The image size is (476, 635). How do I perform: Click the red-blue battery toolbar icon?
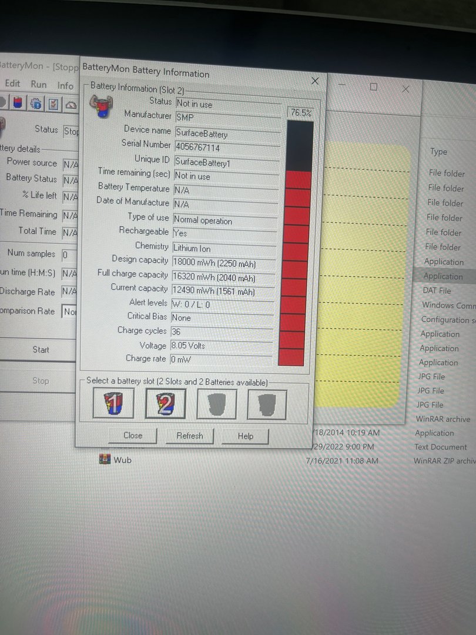(18, 103)
